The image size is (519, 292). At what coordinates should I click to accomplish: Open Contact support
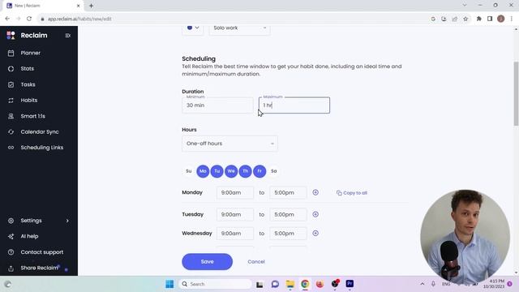point(41,252)
